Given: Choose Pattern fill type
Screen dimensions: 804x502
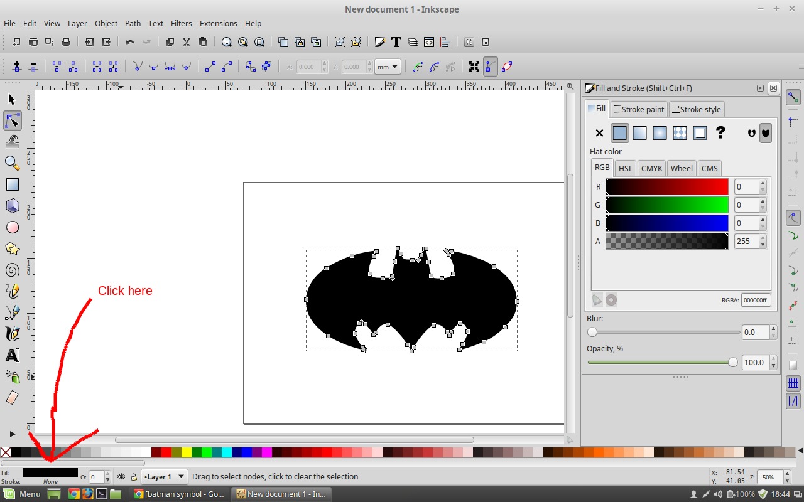Looking at the screenshot, I should (680, 133).
